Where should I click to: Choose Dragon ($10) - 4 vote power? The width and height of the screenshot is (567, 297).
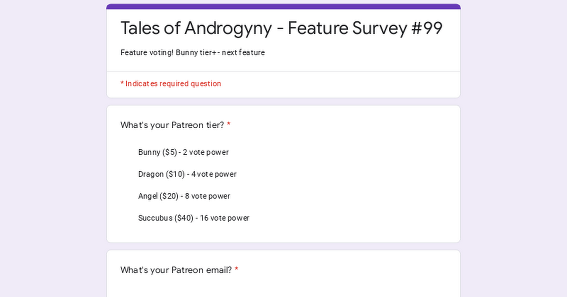click(187, 174)
